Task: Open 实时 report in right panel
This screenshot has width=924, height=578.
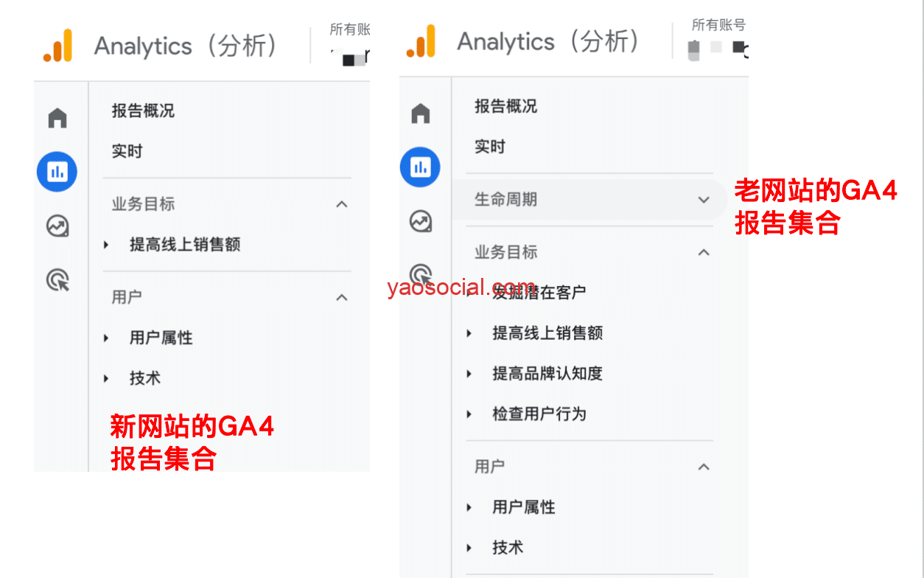Action: 490,147
